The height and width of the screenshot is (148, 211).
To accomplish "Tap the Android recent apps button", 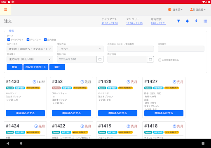I will click(203, 143).
